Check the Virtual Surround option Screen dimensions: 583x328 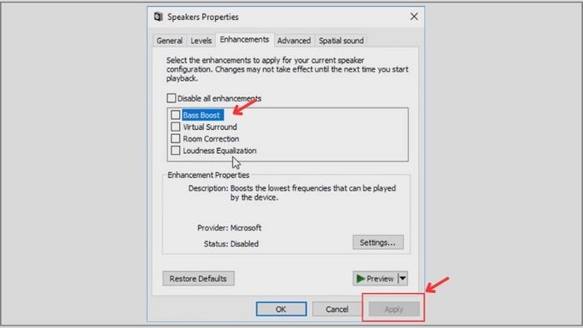(x=175, y=127)
